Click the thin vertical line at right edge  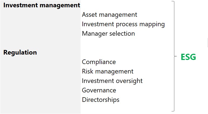pyautogui.click(x=207, y=43)
